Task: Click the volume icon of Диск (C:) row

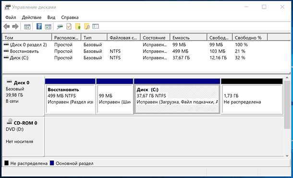Action: coord(6,57)
